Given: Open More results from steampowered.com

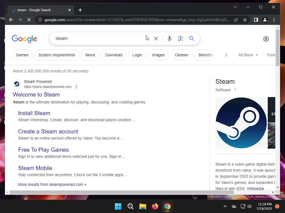Looking at the screenshot, I should click(x=52, y=184).
